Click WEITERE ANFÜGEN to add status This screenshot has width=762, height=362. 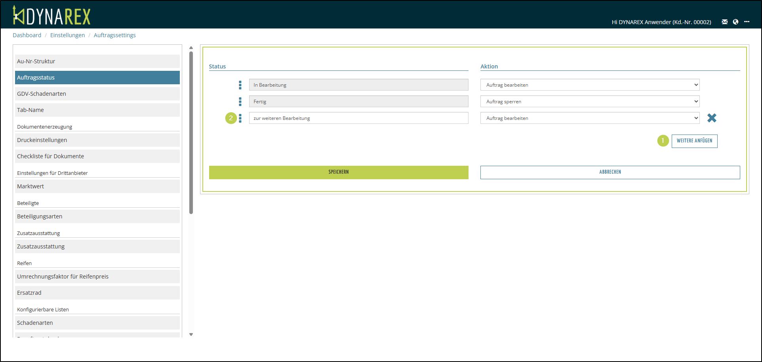click(x=694, y=141)
